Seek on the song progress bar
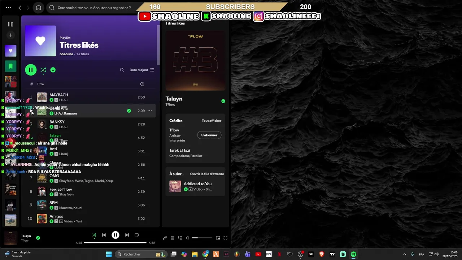Image resolution: width=462 pixels, height=260 pixels. [x=115, y=243]
